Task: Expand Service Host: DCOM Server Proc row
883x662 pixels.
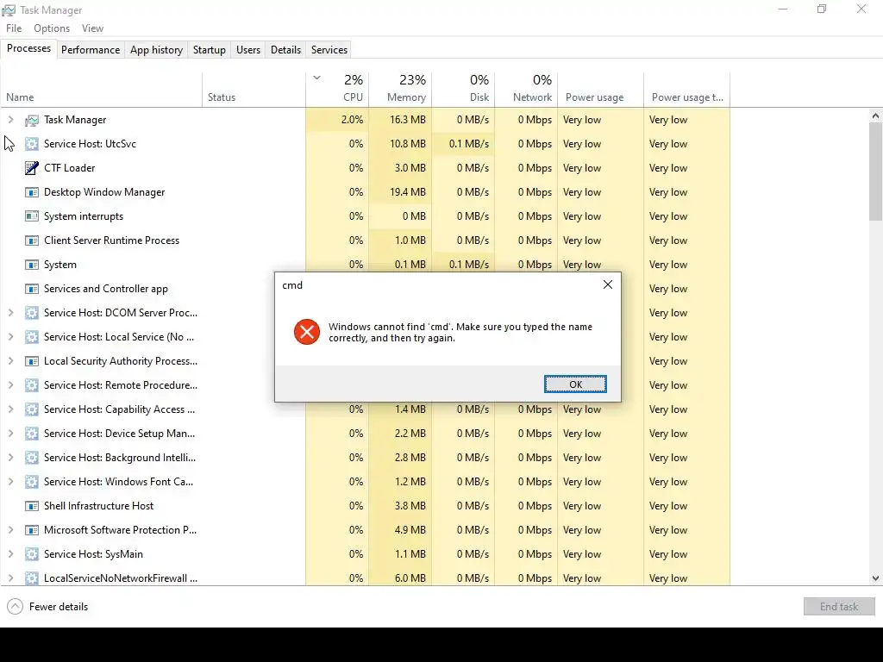Action: [10, 312]
